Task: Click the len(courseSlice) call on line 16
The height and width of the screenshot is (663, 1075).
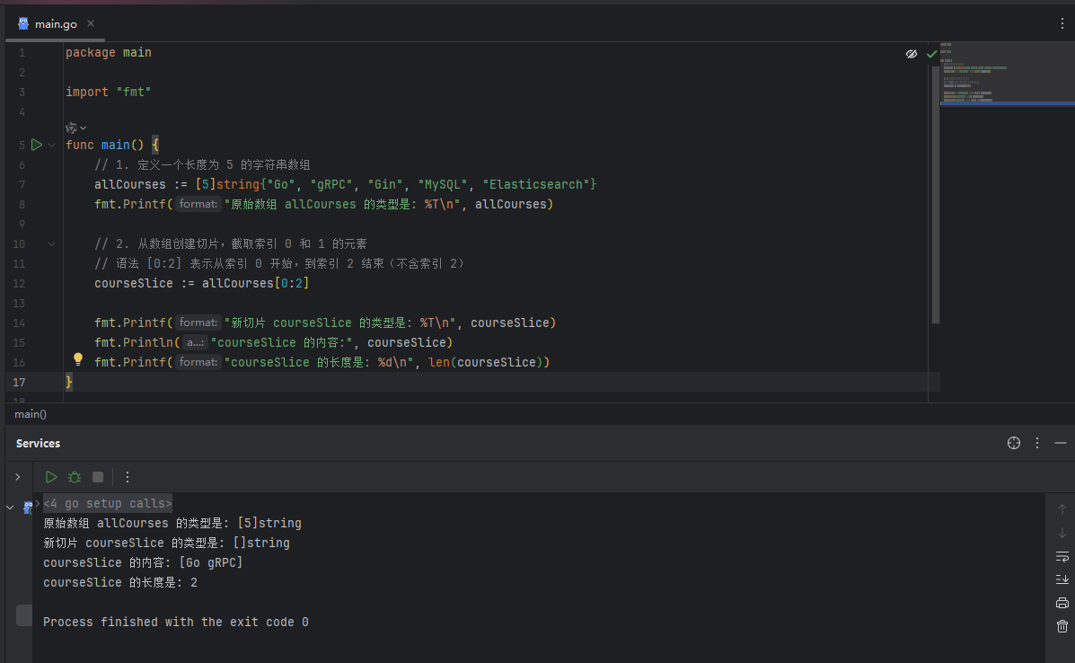Action: [x=485, y=362]
